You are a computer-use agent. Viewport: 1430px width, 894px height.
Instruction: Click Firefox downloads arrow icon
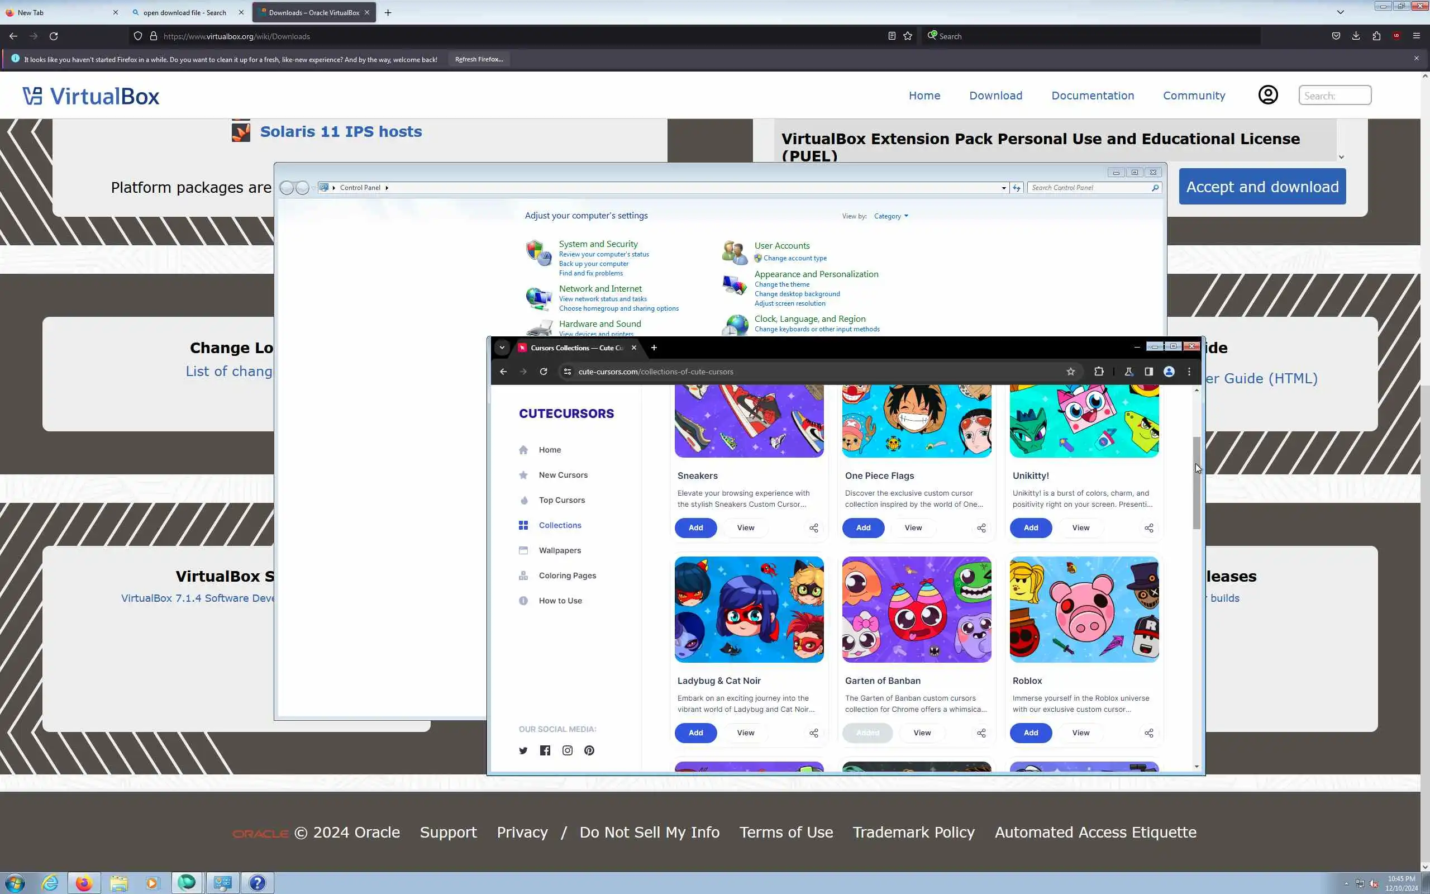tap(1356, 36)
